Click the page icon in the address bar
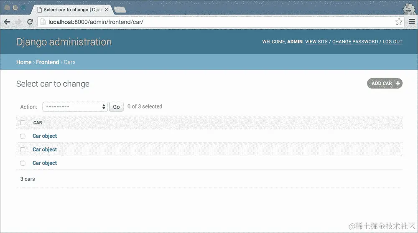 pos(43,22)
